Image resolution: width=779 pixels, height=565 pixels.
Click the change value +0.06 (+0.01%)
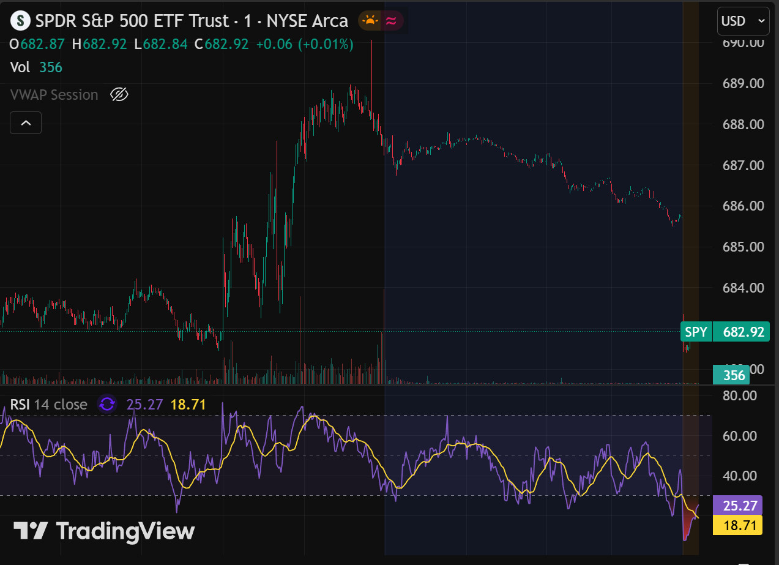click(305, 44)
